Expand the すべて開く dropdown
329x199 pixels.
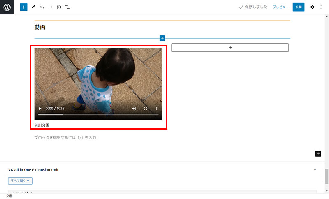point(20,180)
